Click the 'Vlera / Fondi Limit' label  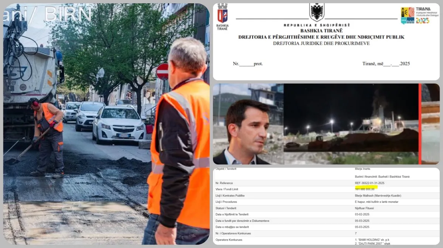coord(227,189)
